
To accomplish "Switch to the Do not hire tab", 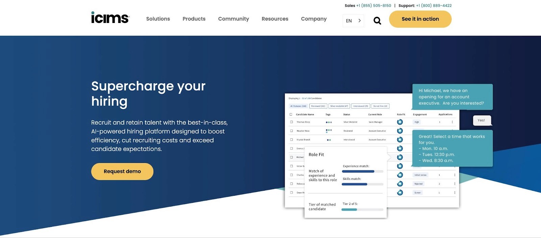I will (380, 106).
